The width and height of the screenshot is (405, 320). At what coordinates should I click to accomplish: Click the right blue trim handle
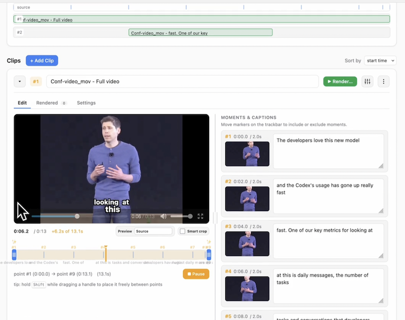click(209, 255)
